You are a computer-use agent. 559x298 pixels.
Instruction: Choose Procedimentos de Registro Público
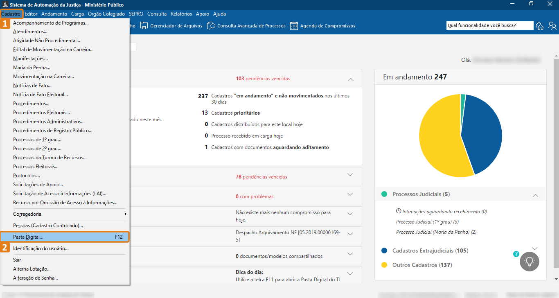tap(65, 131)
